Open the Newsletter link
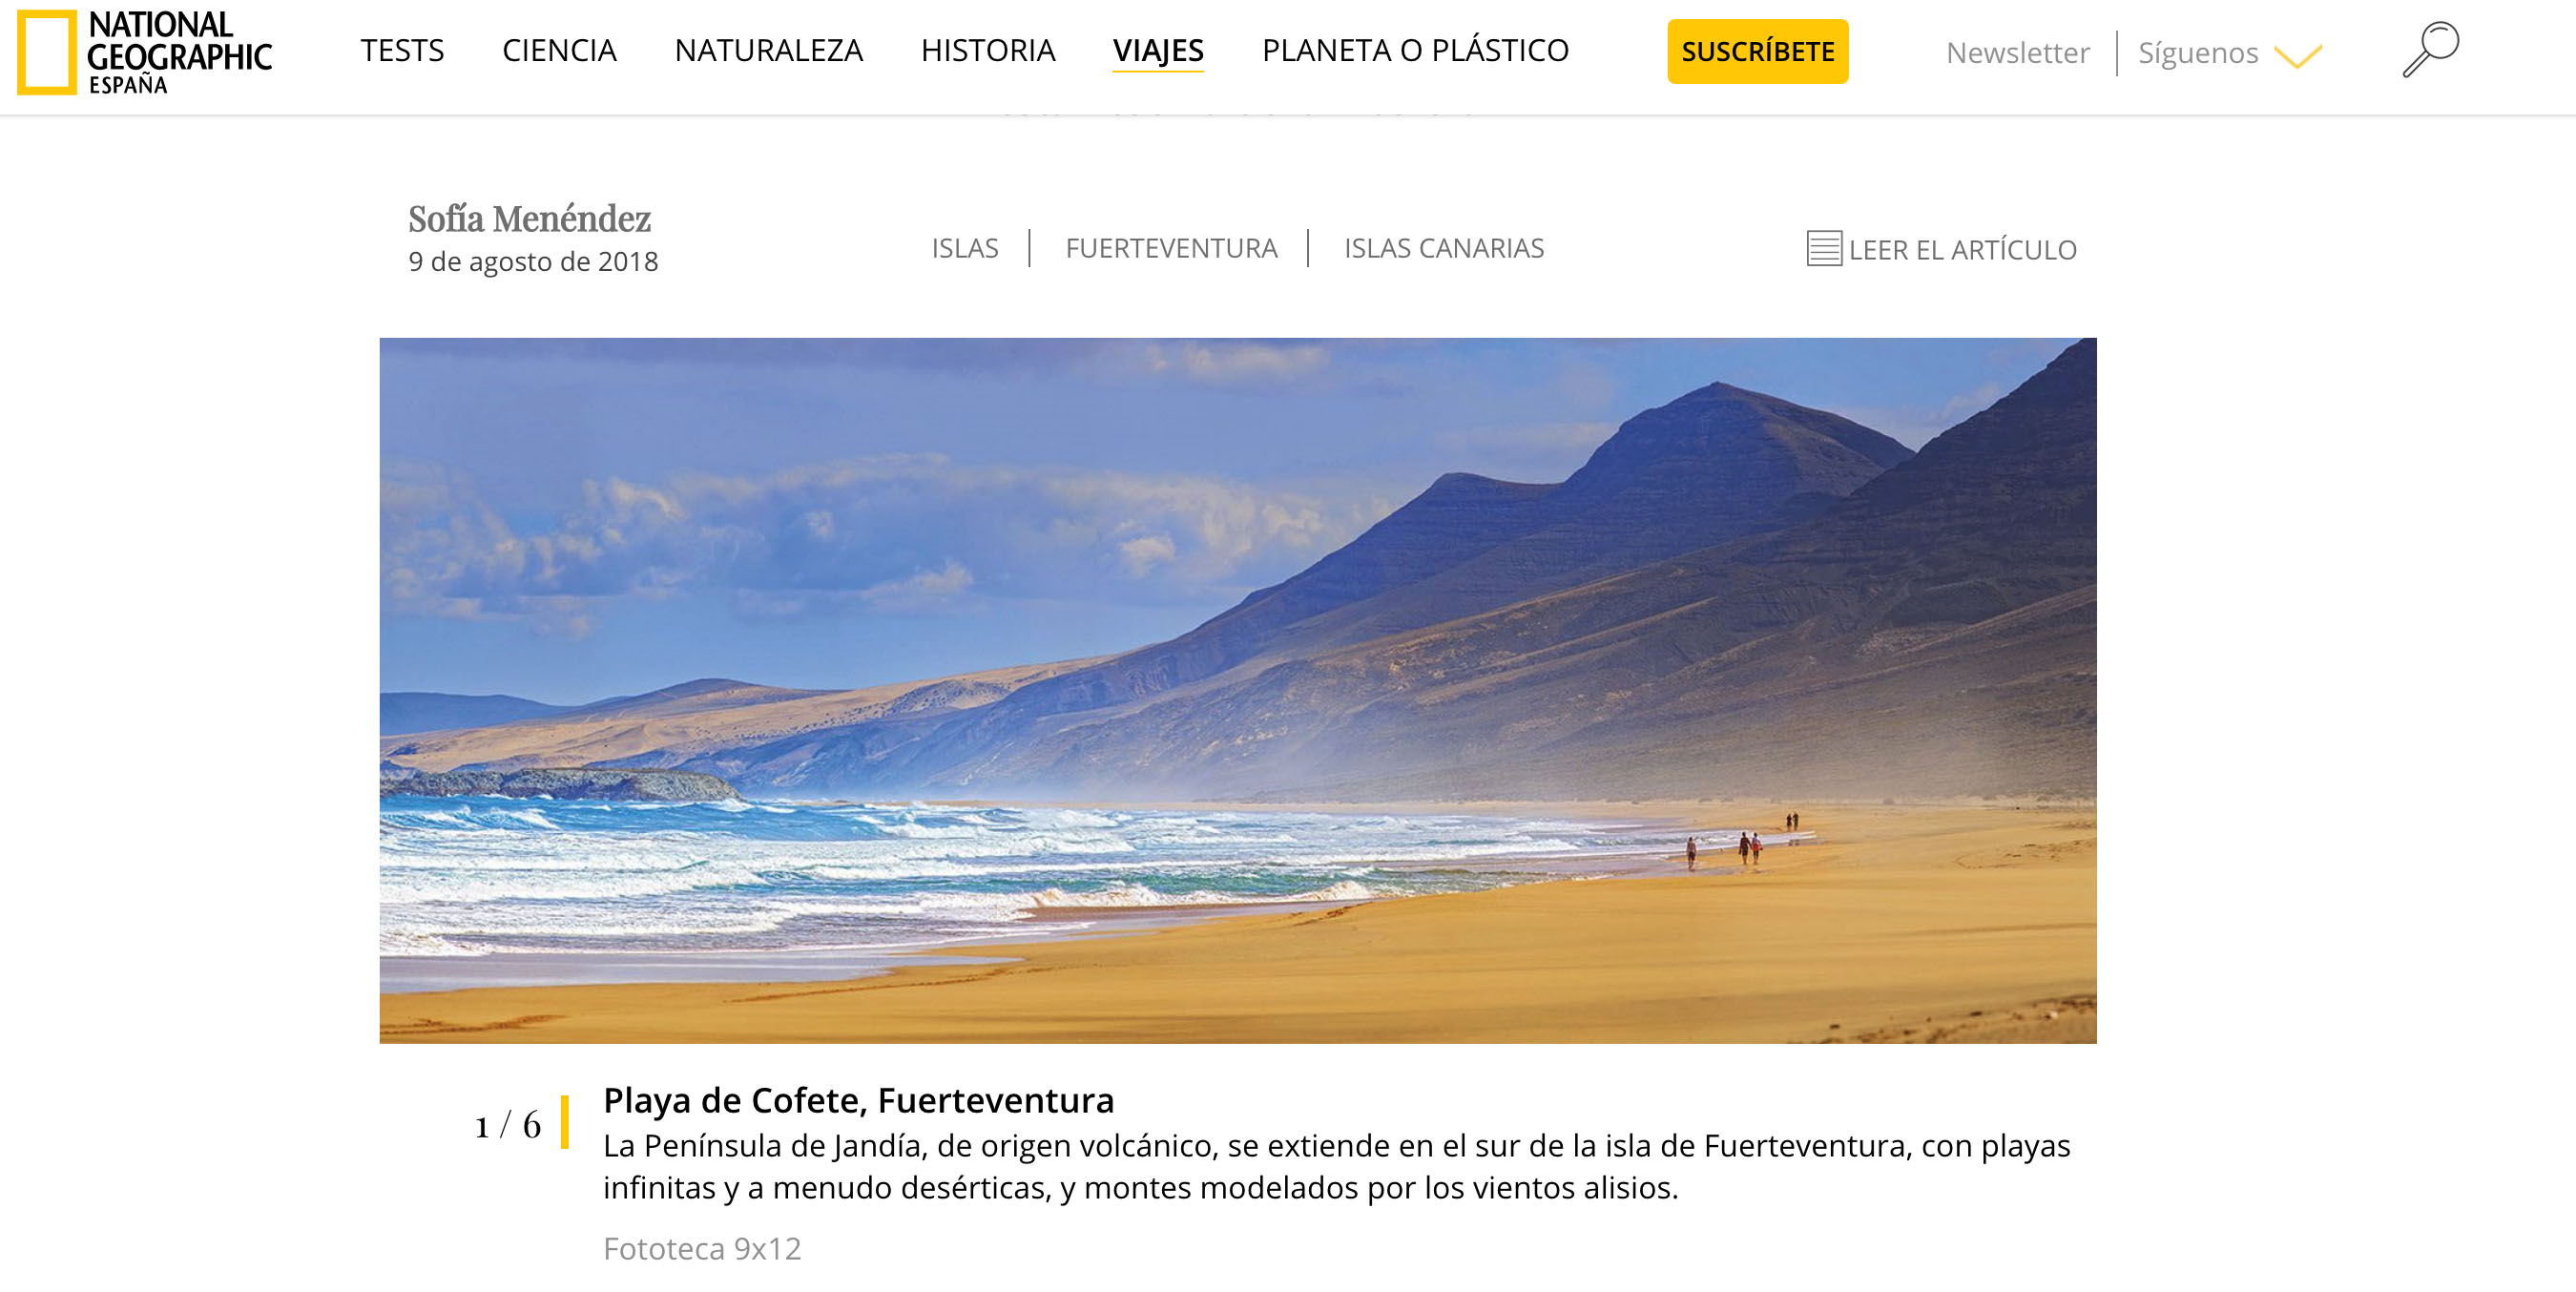 click(2017, 52)
